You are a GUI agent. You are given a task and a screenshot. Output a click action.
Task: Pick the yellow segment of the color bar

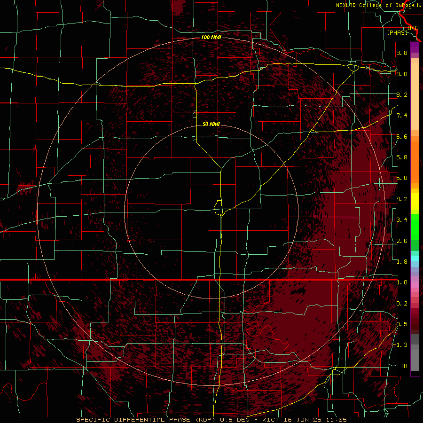pos(415,201)
